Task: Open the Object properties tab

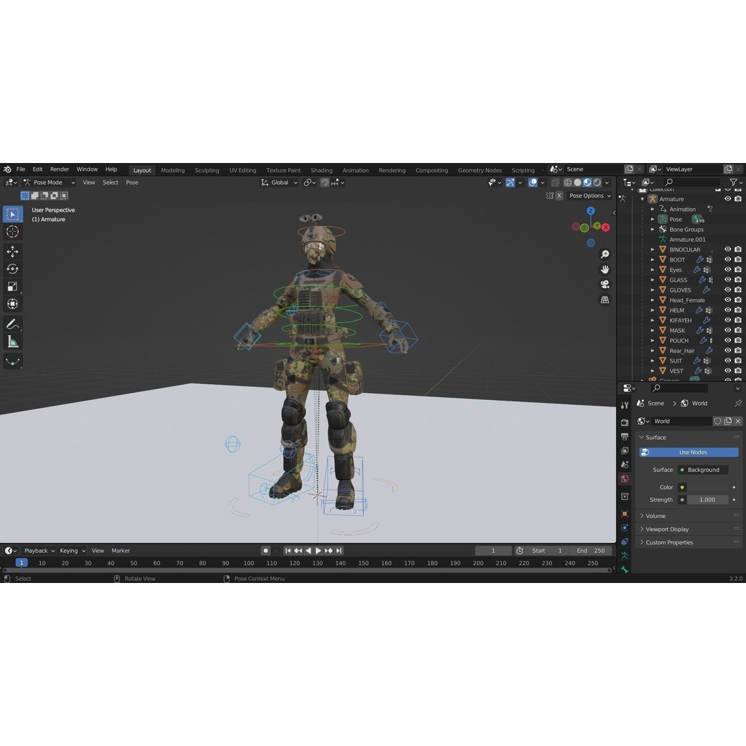Action: pos(624,514)
